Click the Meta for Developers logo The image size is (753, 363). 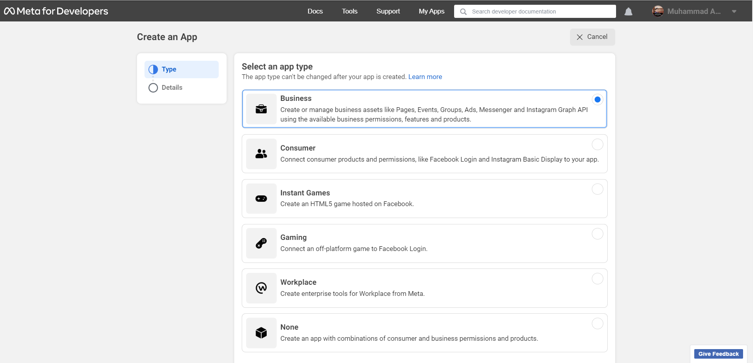[x=56, y=11]
